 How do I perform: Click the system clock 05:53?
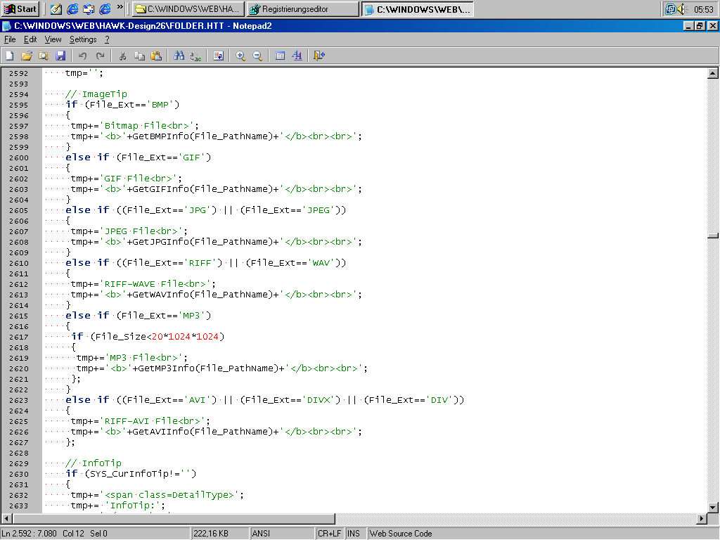[x=703, y=9]
